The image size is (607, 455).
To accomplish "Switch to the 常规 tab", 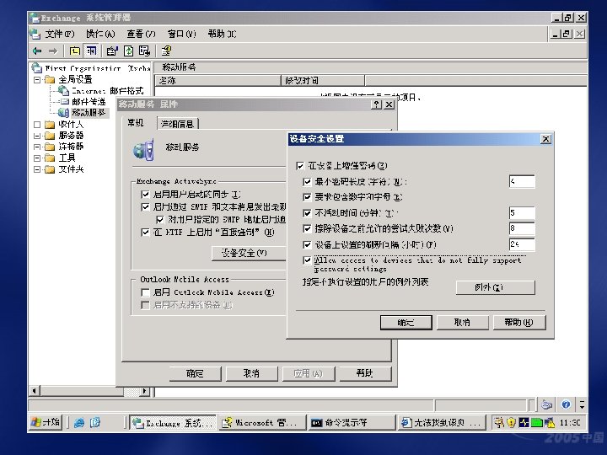I will [x=136, y=123].
